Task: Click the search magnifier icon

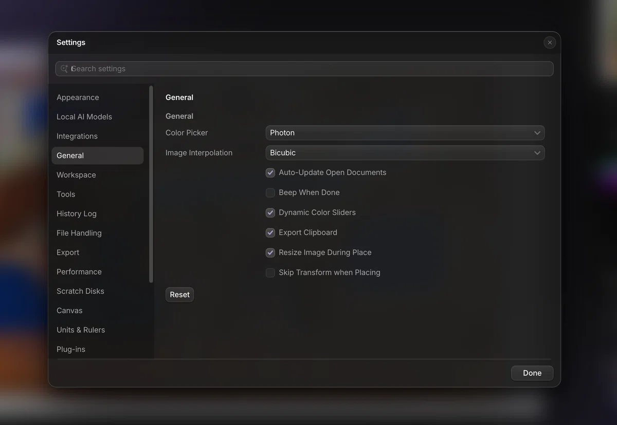Action: coord(64,69)
